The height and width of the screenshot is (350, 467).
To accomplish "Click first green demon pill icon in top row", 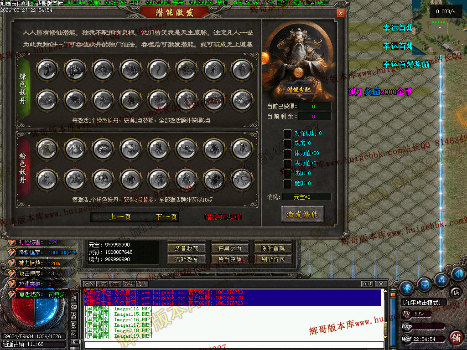I will click(x=47, y=70).
